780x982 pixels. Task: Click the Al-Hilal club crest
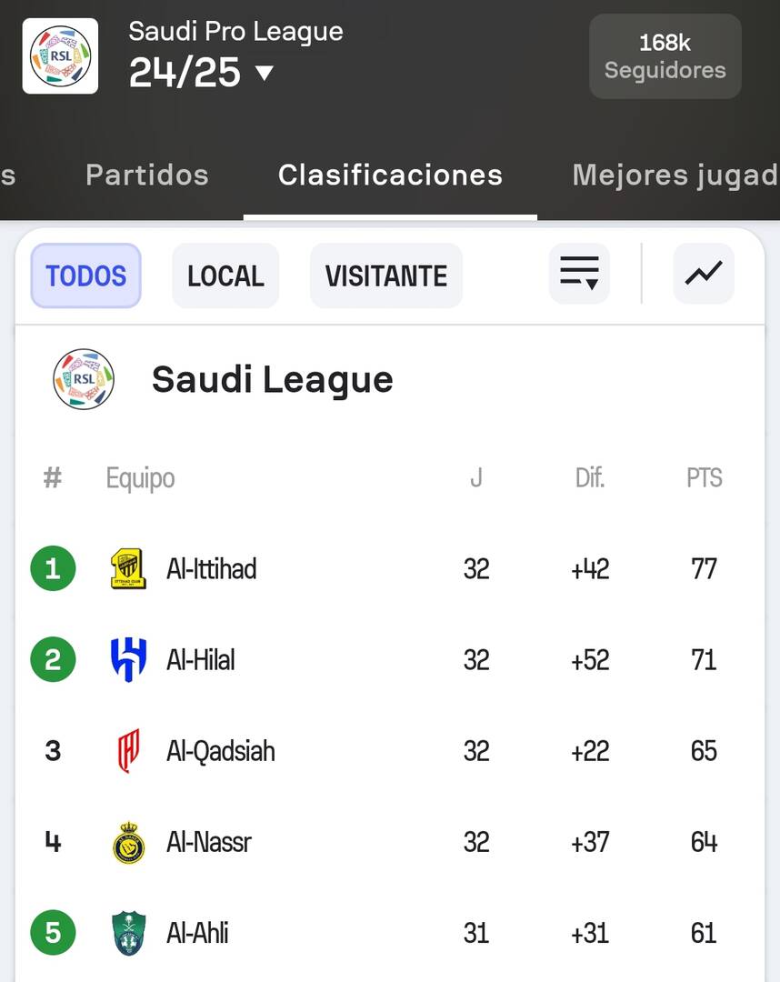click(x=128, y=659)
